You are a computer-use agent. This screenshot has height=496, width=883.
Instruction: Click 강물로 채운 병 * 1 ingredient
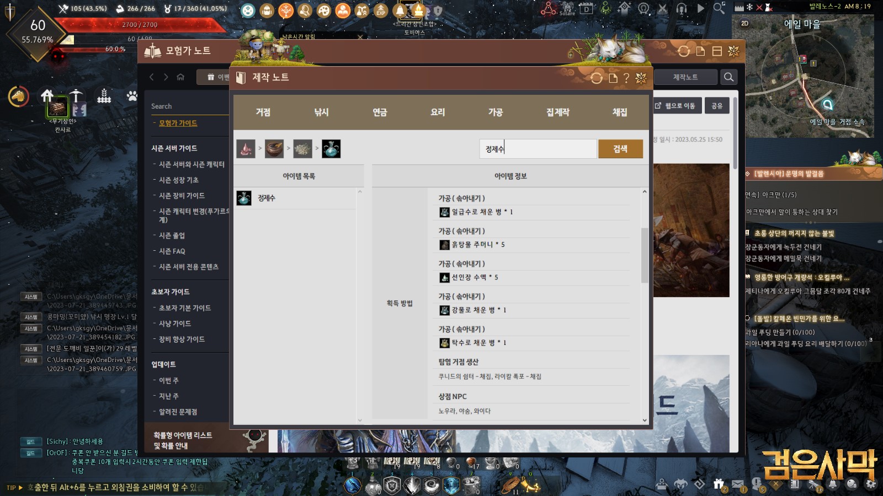pyautogui.click(x=473, y=310)
